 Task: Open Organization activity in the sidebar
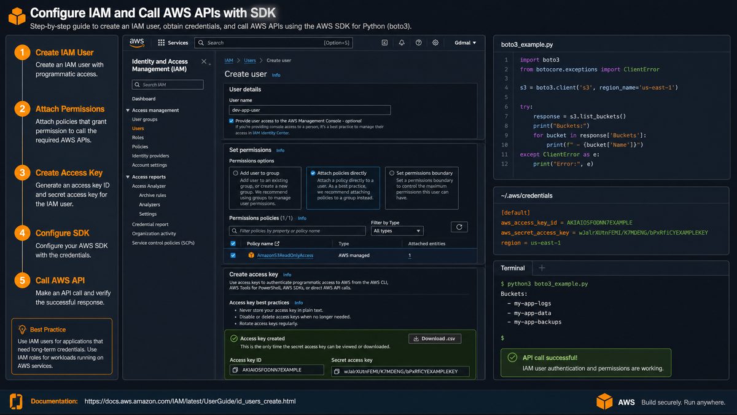pos(154,234)
